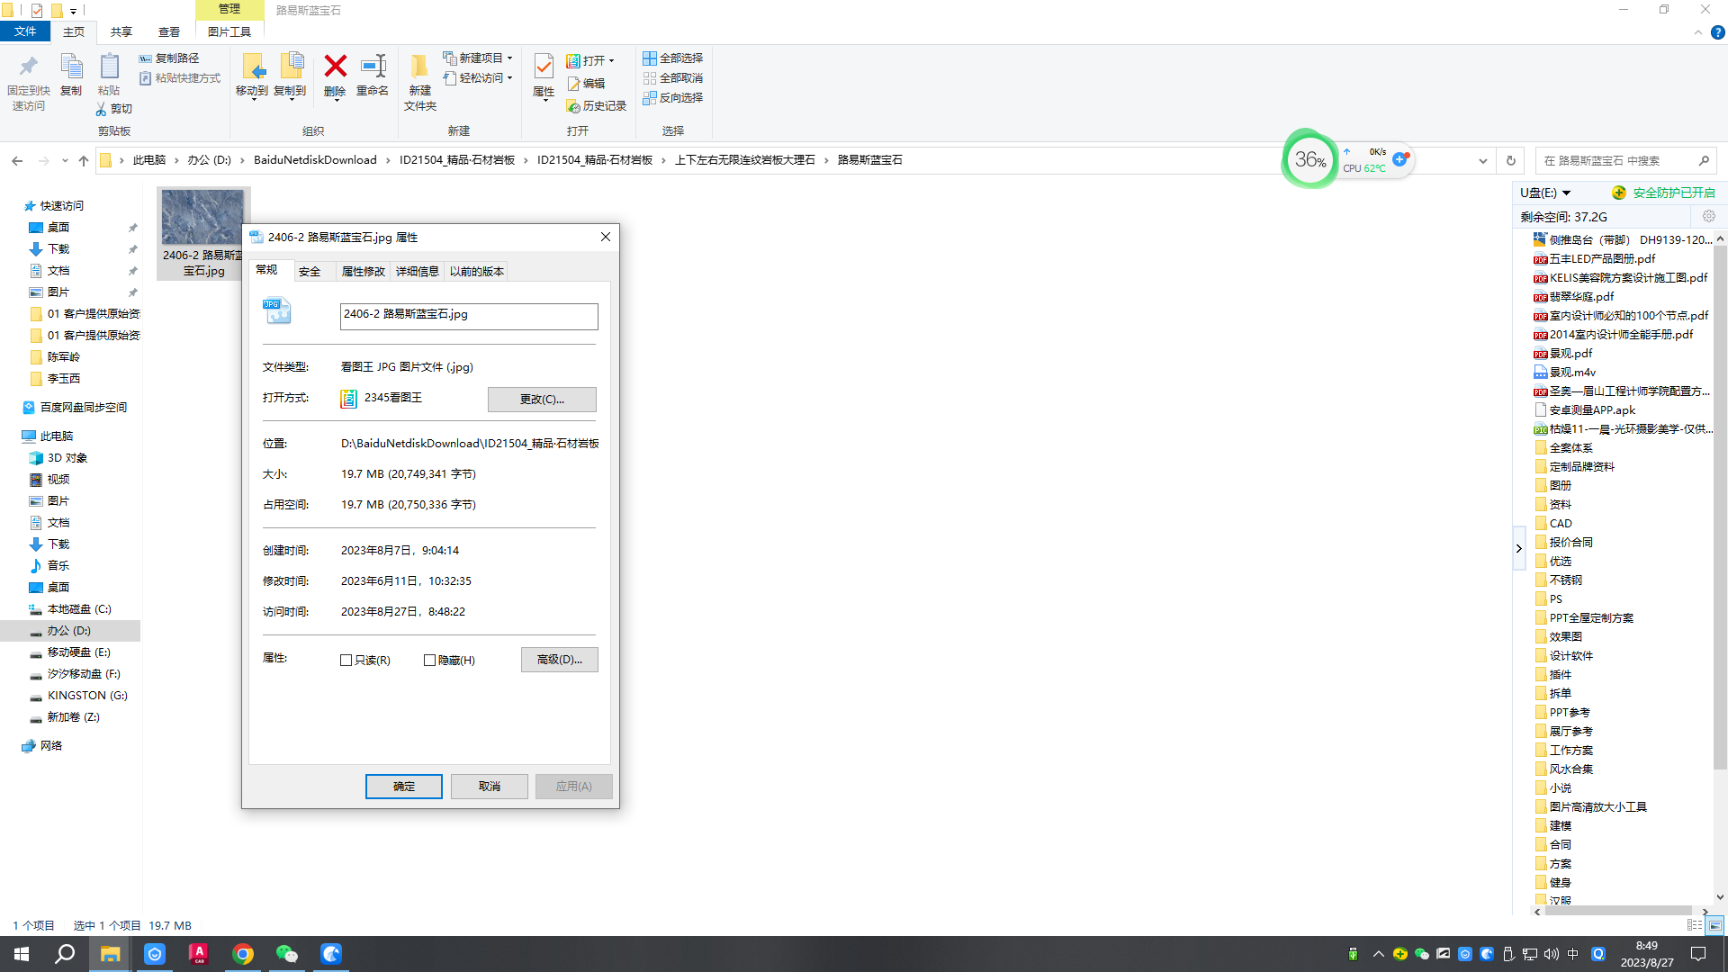This screenshot has width=1728, height=972.
Task: Open the Windows Start menu
Action: click(x=22, y=954)
